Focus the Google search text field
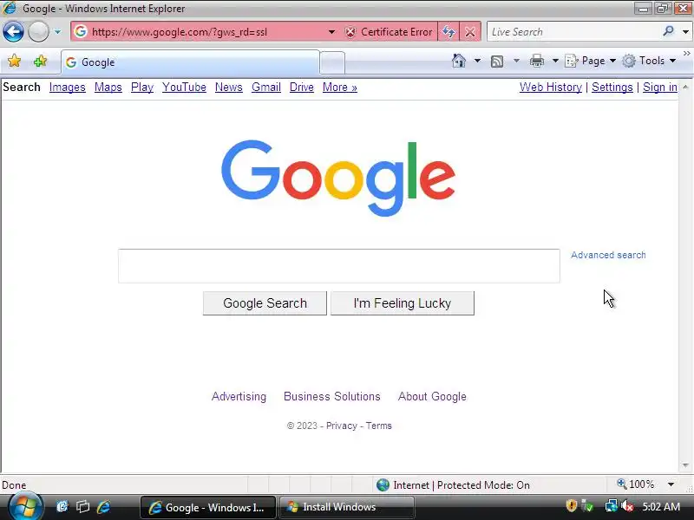The image size is (694, 520). pyautogui.click(x=339, y=266)
